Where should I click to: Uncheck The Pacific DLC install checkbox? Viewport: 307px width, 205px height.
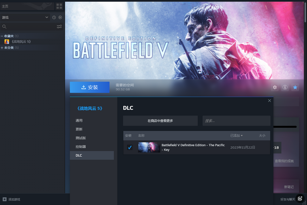pos(130,147)
